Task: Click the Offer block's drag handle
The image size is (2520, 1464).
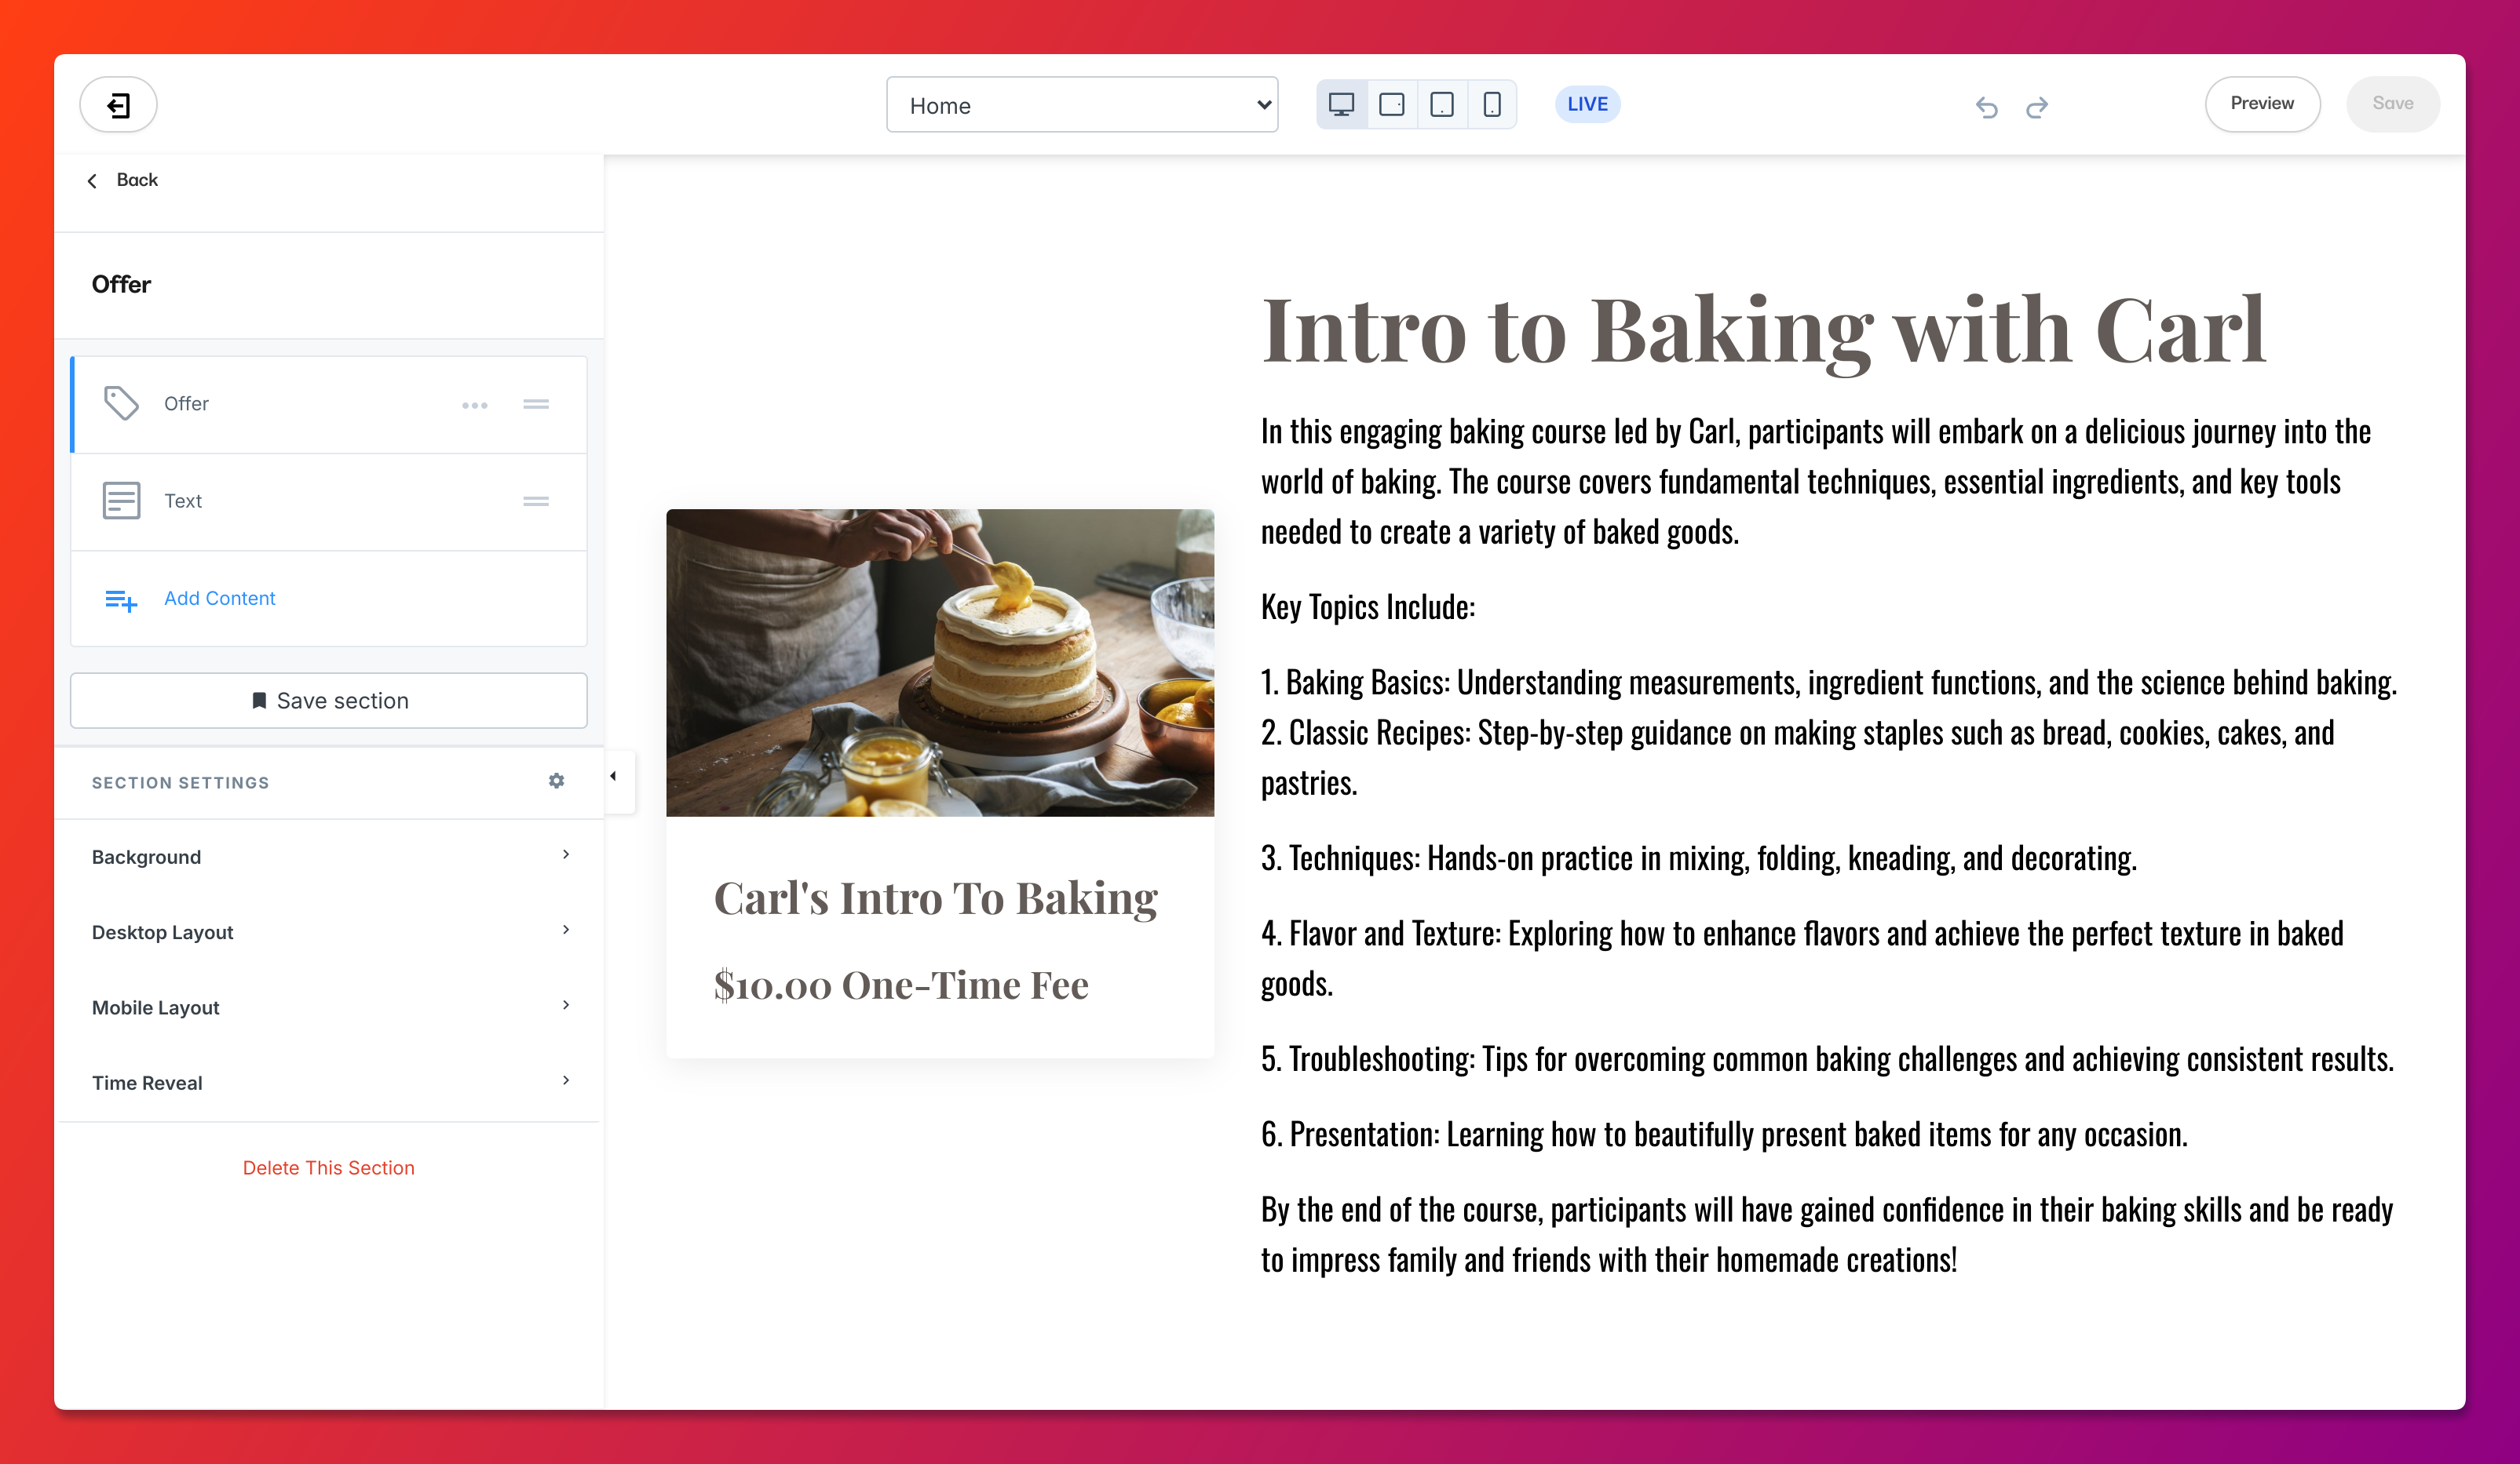Action: pyautogui.click(x=536, y=405)
